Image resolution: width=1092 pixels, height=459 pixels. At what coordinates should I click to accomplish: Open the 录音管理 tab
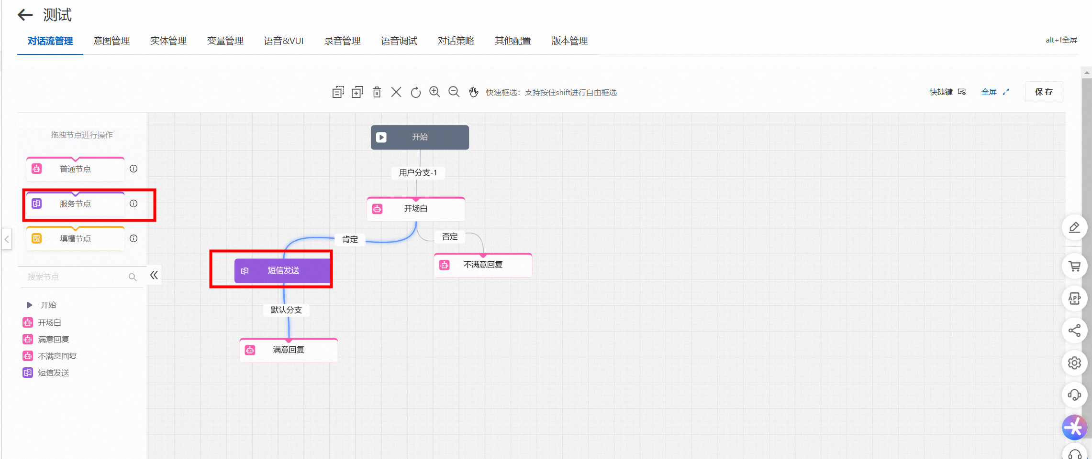(x=343, y=41)
